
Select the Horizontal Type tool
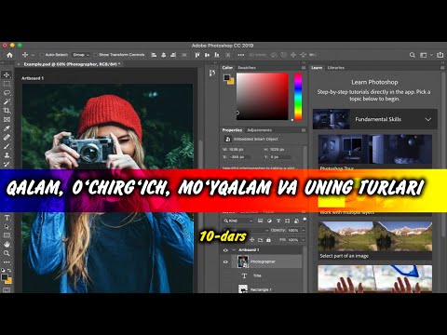7,218
